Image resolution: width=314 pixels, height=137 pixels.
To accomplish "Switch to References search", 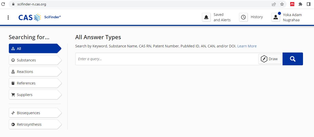I will coord(35,83).
